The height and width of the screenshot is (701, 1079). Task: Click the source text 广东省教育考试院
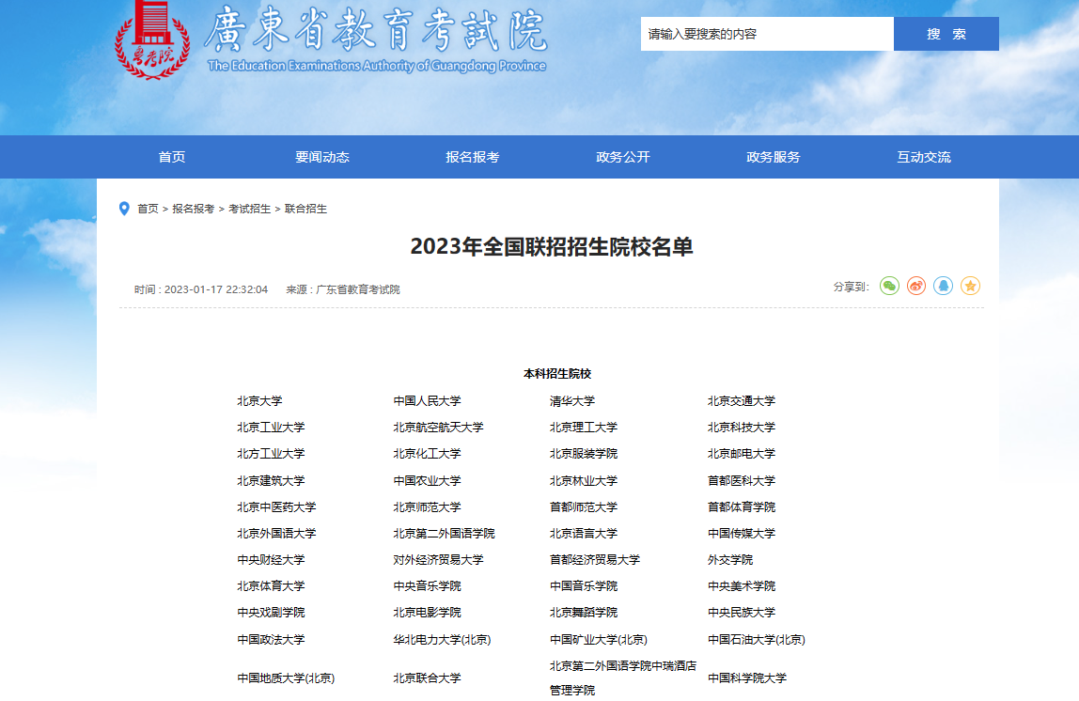click(358, 289)
